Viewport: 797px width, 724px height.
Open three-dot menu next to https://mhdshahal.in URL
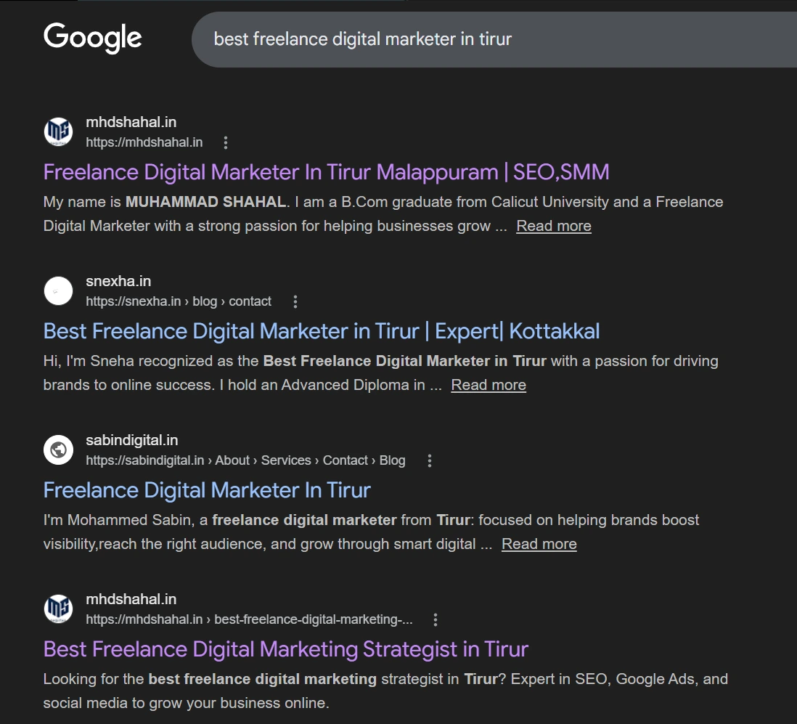(226, 142)
